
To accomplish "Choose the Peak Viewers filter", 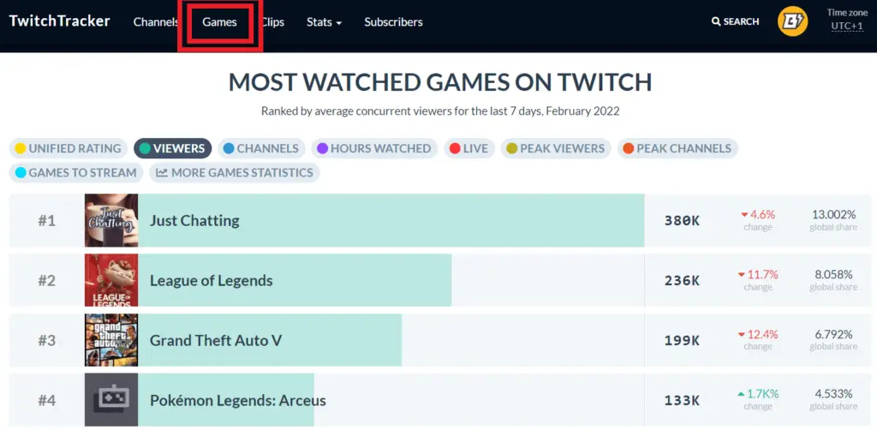I will coord(555,149).
